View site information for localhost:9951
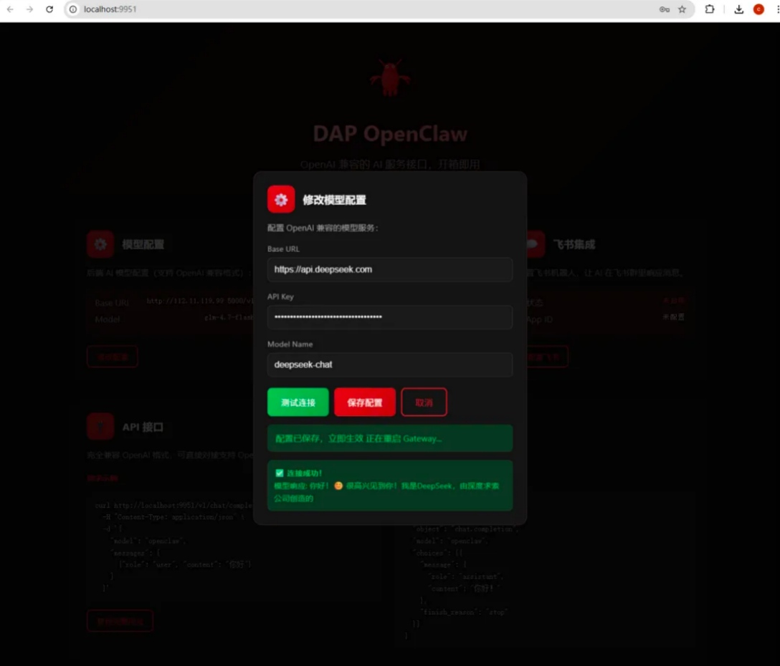780x666 pixels. click(x=73, y=9)
